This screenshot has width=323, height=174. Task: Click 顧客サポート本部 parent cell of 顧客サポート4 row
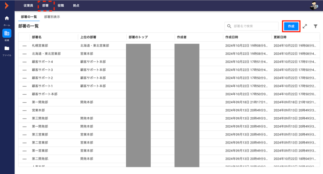[93, 62]
